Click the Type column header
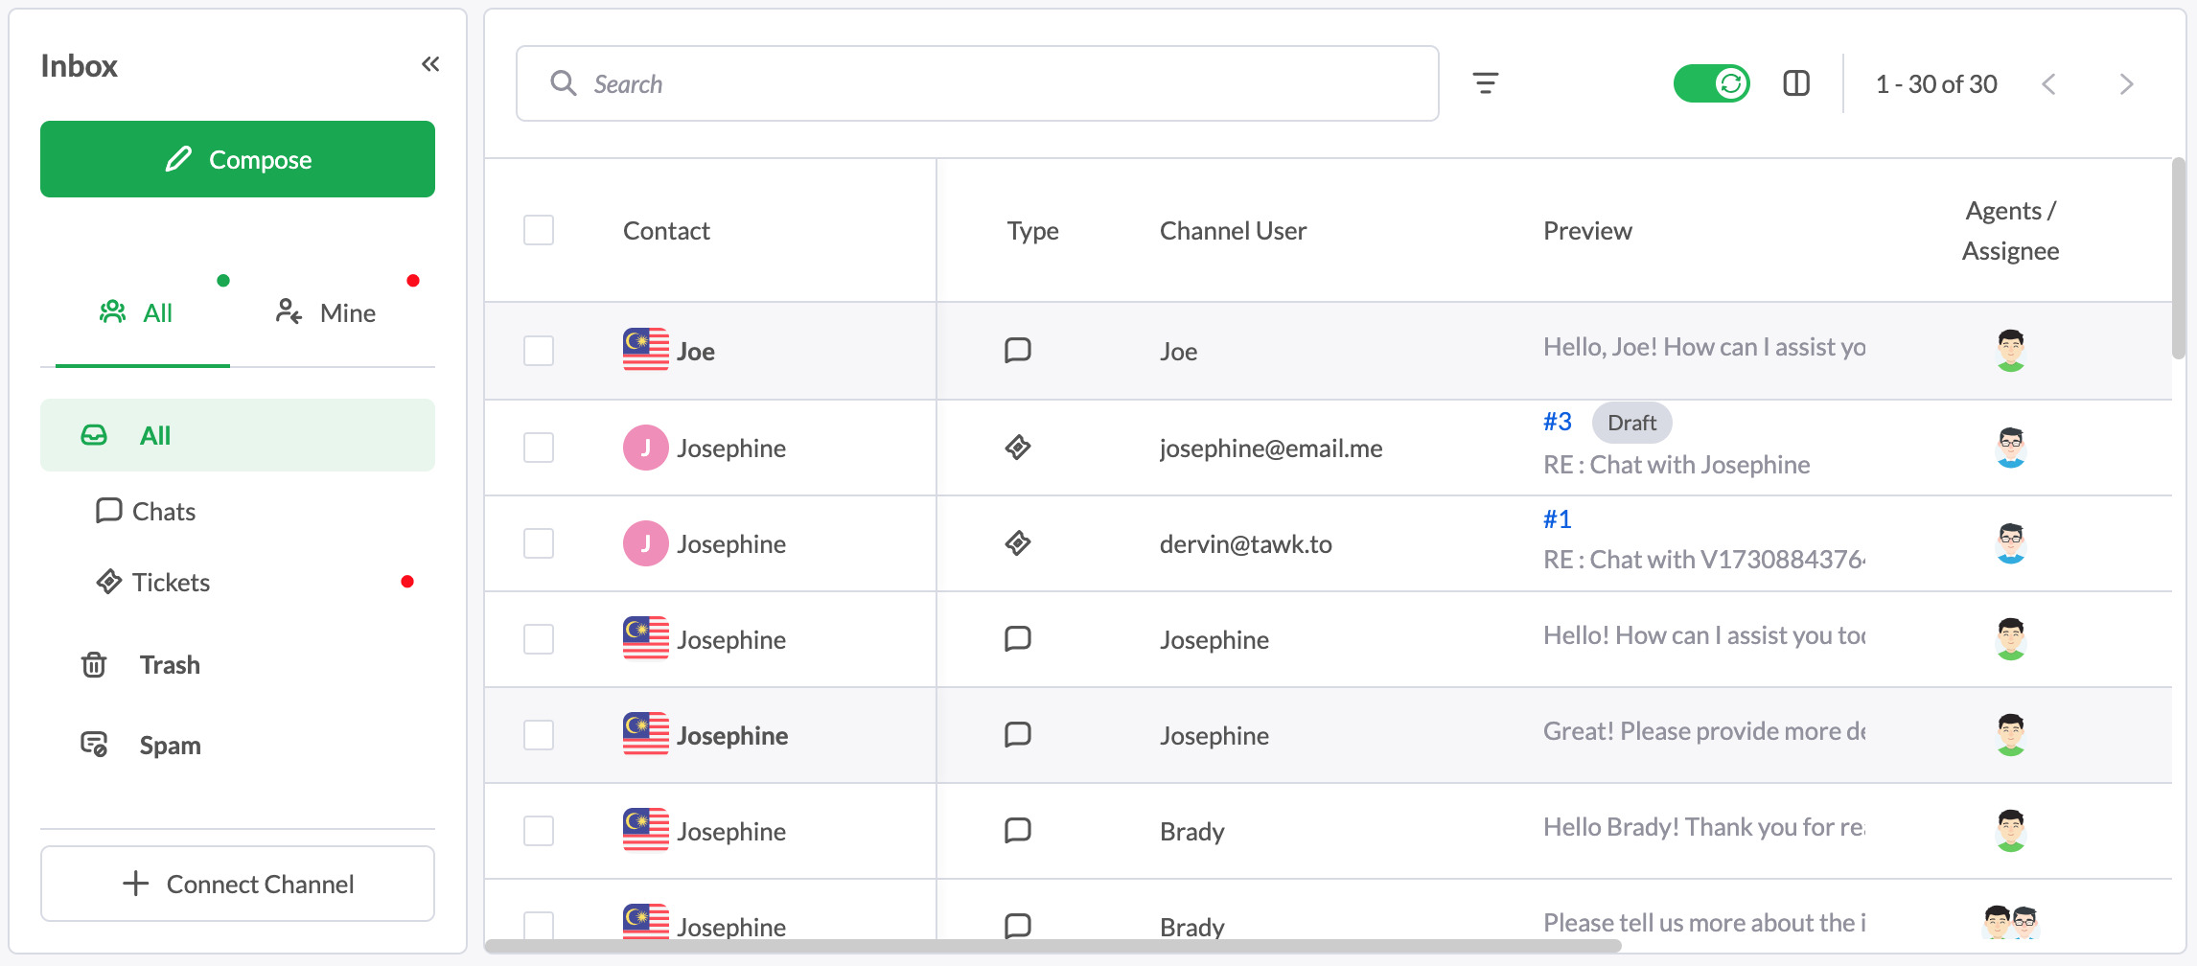 pyautogui.click(x=1032, y=230)
